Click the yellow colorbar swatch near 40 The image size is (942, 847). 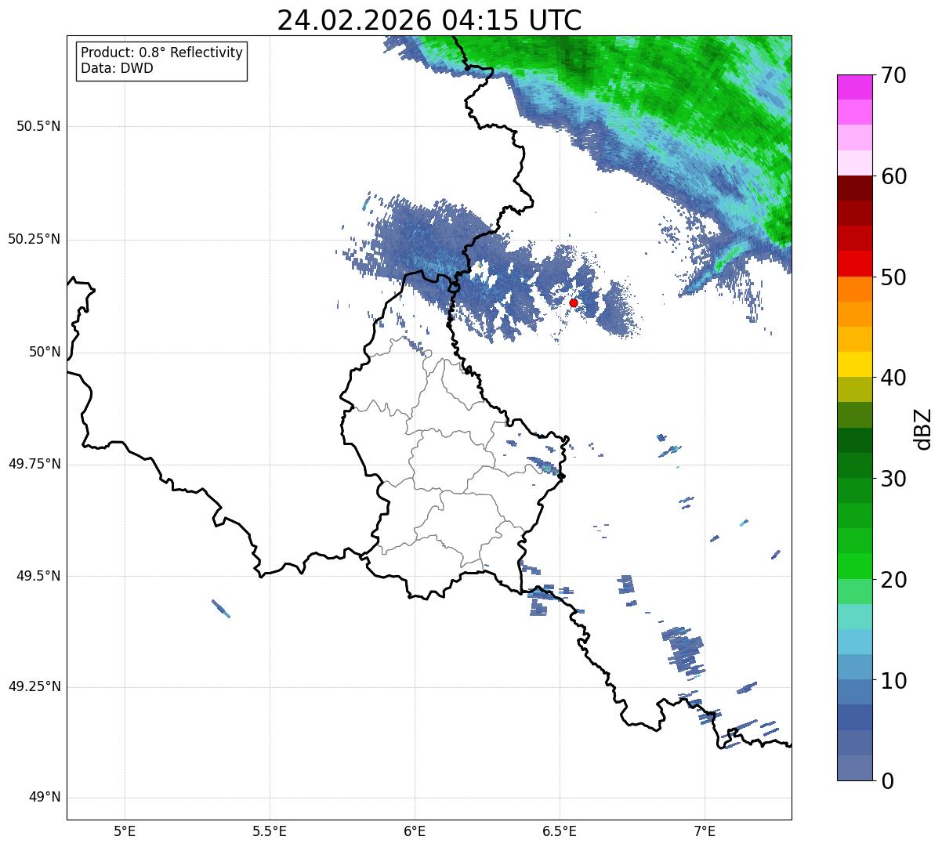pyautogui.click(x=854, y=365)
